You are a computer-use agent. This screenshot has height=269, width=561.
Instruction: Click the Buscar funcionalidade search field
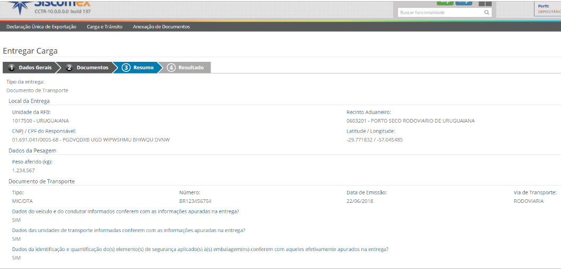440,12
